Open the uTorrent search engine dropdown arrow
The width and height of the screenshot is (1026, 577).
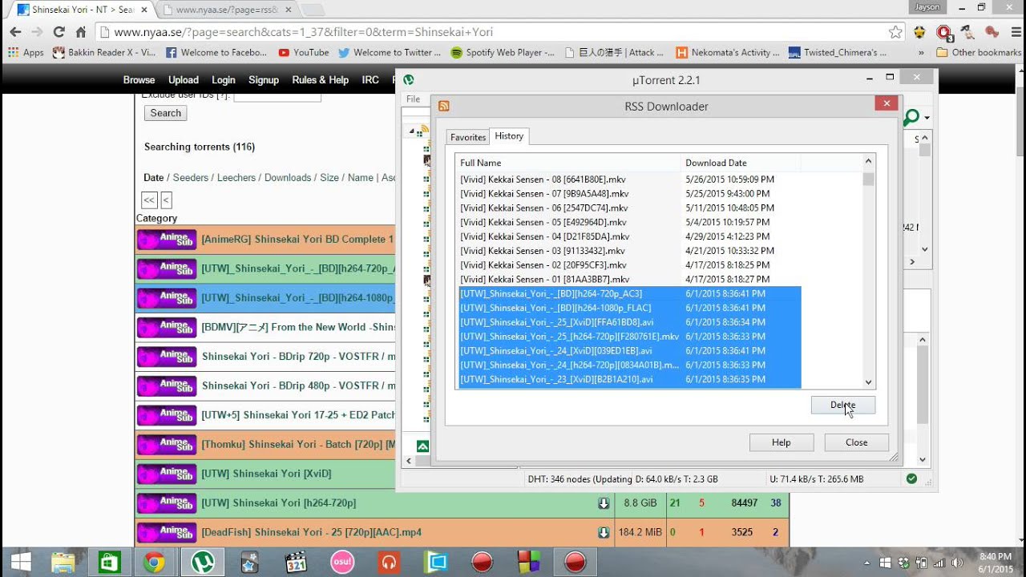pos(927,118)
